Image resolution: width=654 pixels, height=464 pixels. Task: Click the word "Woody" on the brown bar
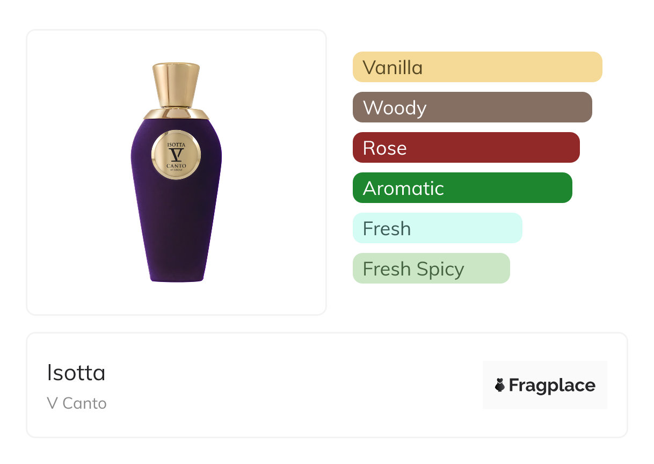[x=395, y=108]
